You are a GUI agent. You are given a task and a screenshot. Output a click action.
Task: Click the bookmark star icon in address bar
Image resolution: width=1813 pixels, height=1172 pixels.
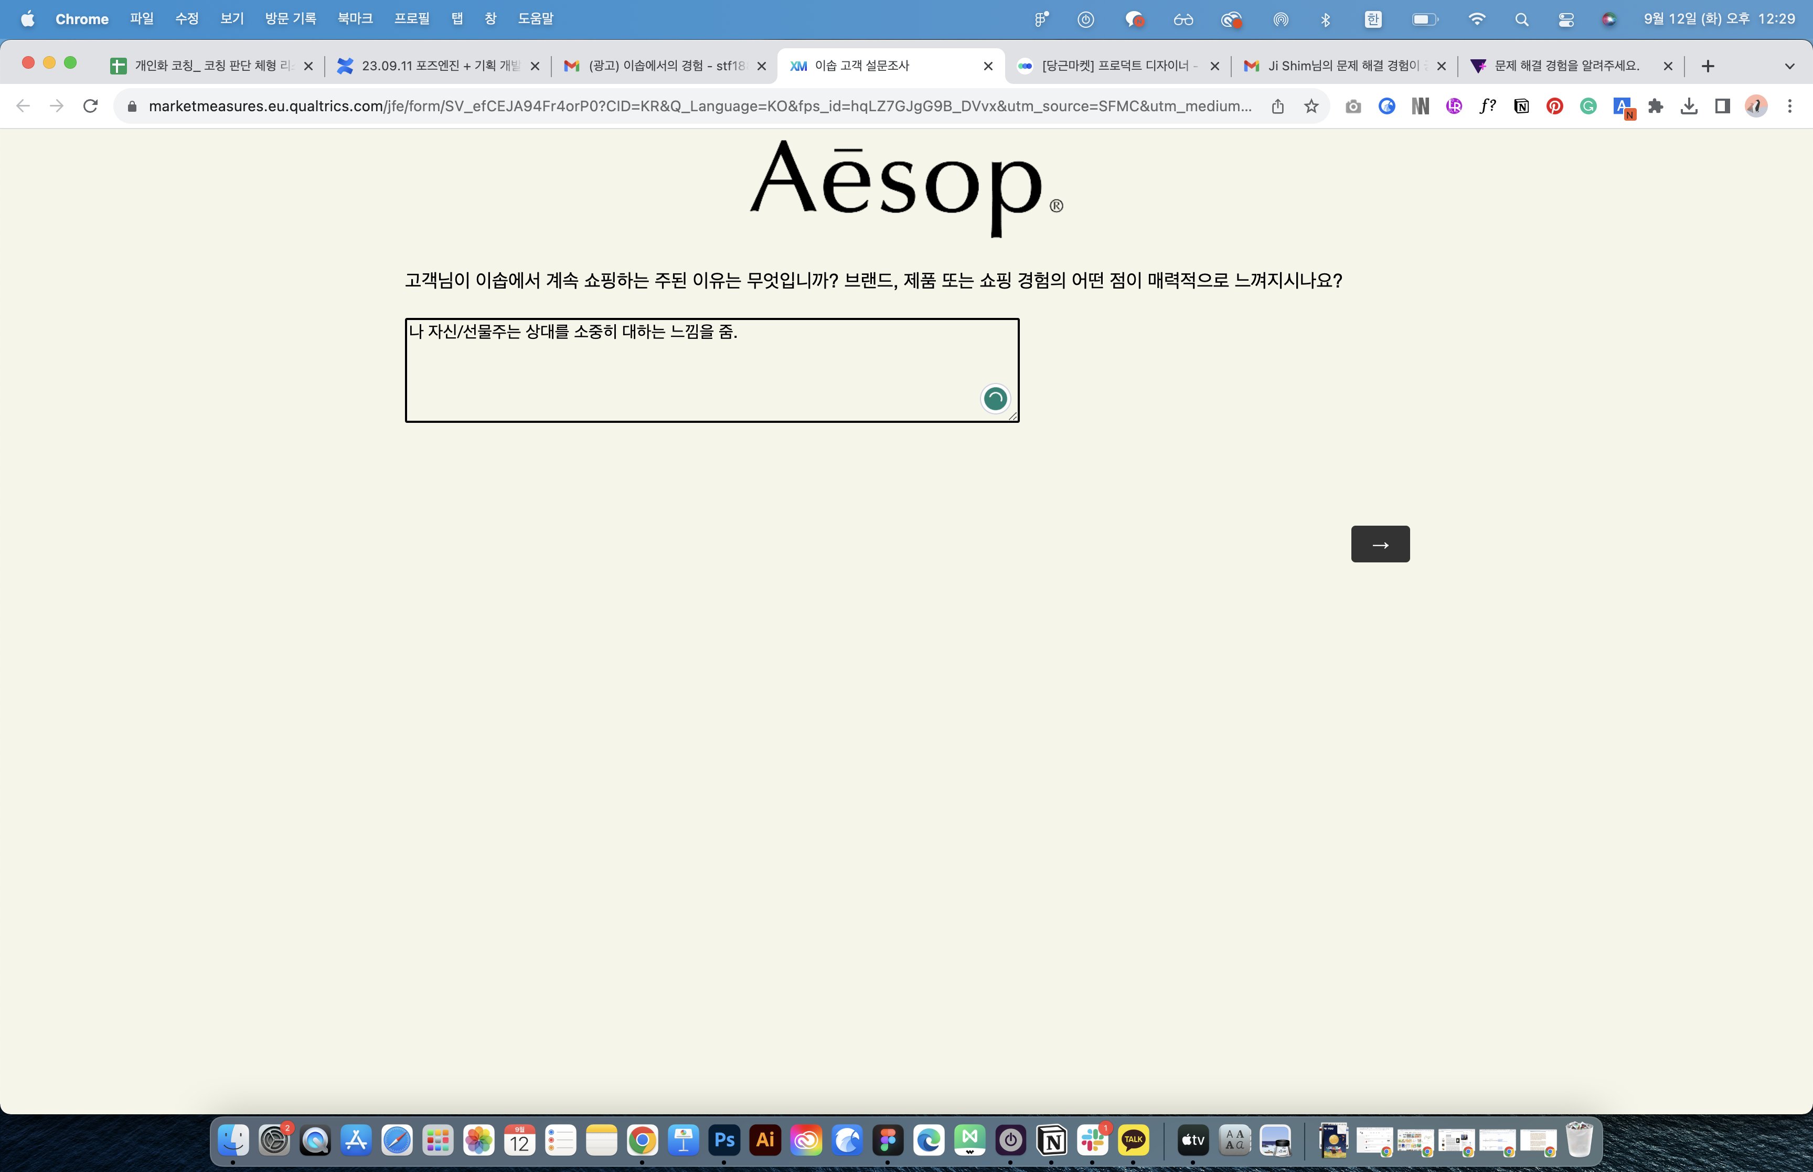pyautogui.click(x=1311, y=106)
